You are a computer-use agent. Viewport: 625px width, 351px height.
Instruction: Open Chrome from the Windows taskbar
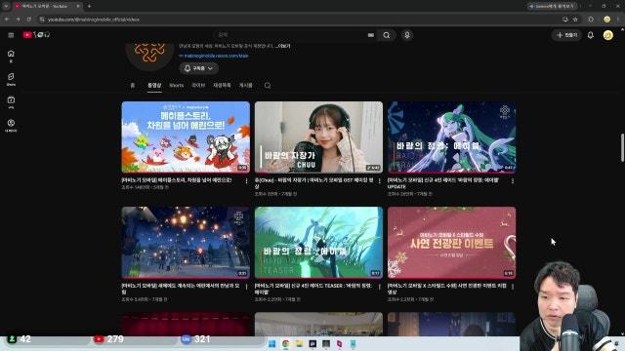click(x=285, y=344)
